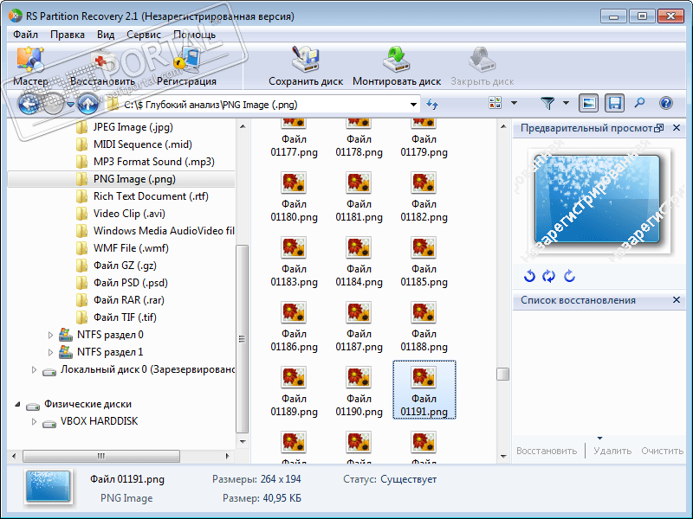Select the Файл RAR (.rar) folder
693x519 pixels.
click(128, 300)
